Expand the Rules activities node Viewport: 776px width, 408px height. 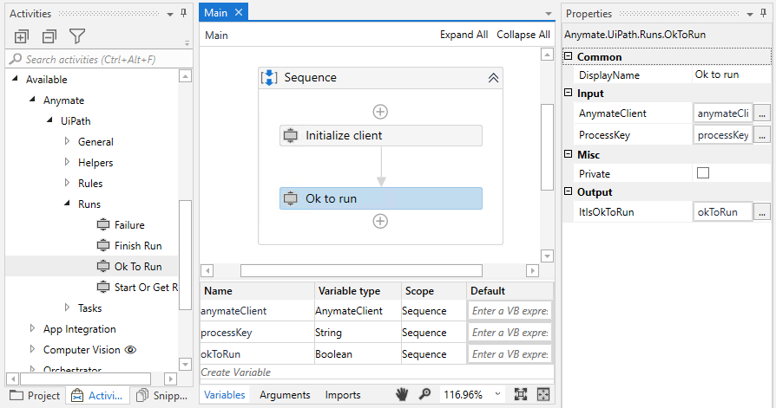coord(68,183)
